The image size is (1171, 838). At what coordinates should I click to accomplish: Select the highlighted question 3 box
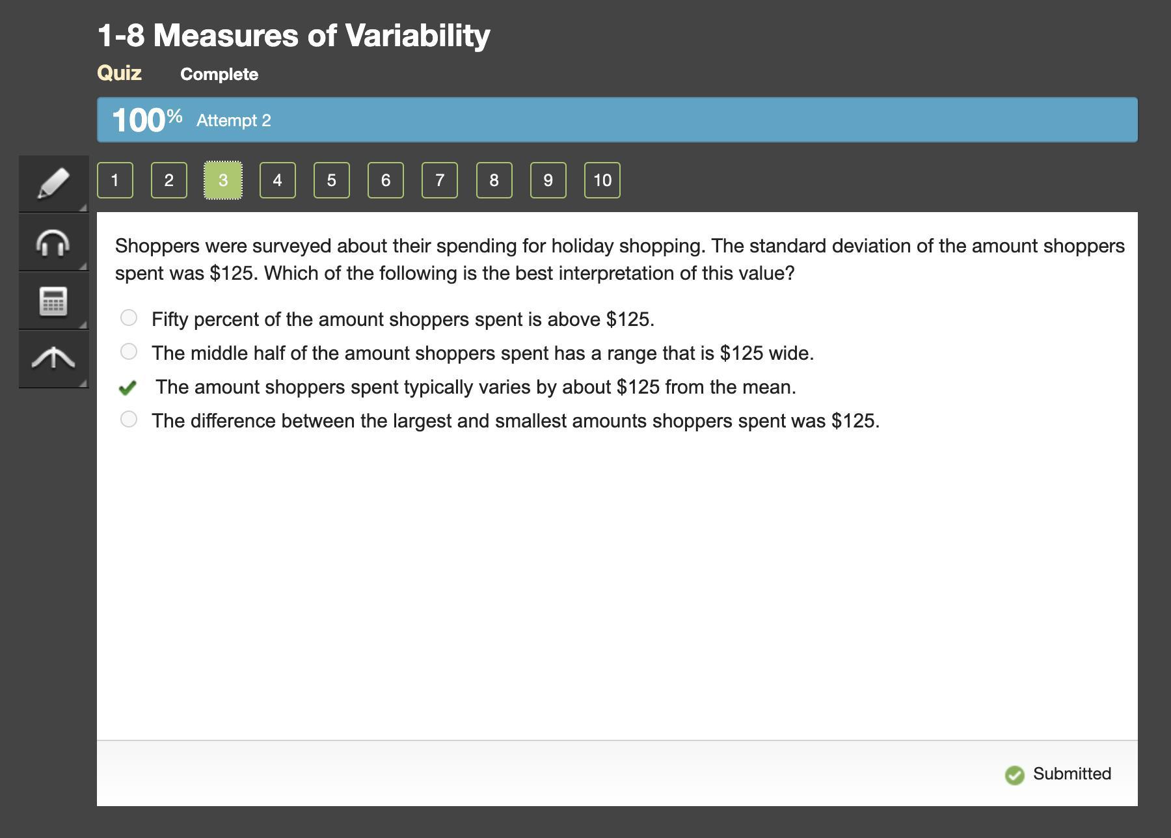[223, 180]
